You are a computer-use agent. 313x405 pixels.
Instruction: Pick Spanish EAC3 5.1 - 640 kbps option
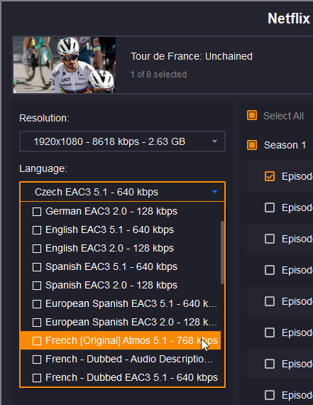(x=120, y=267)
